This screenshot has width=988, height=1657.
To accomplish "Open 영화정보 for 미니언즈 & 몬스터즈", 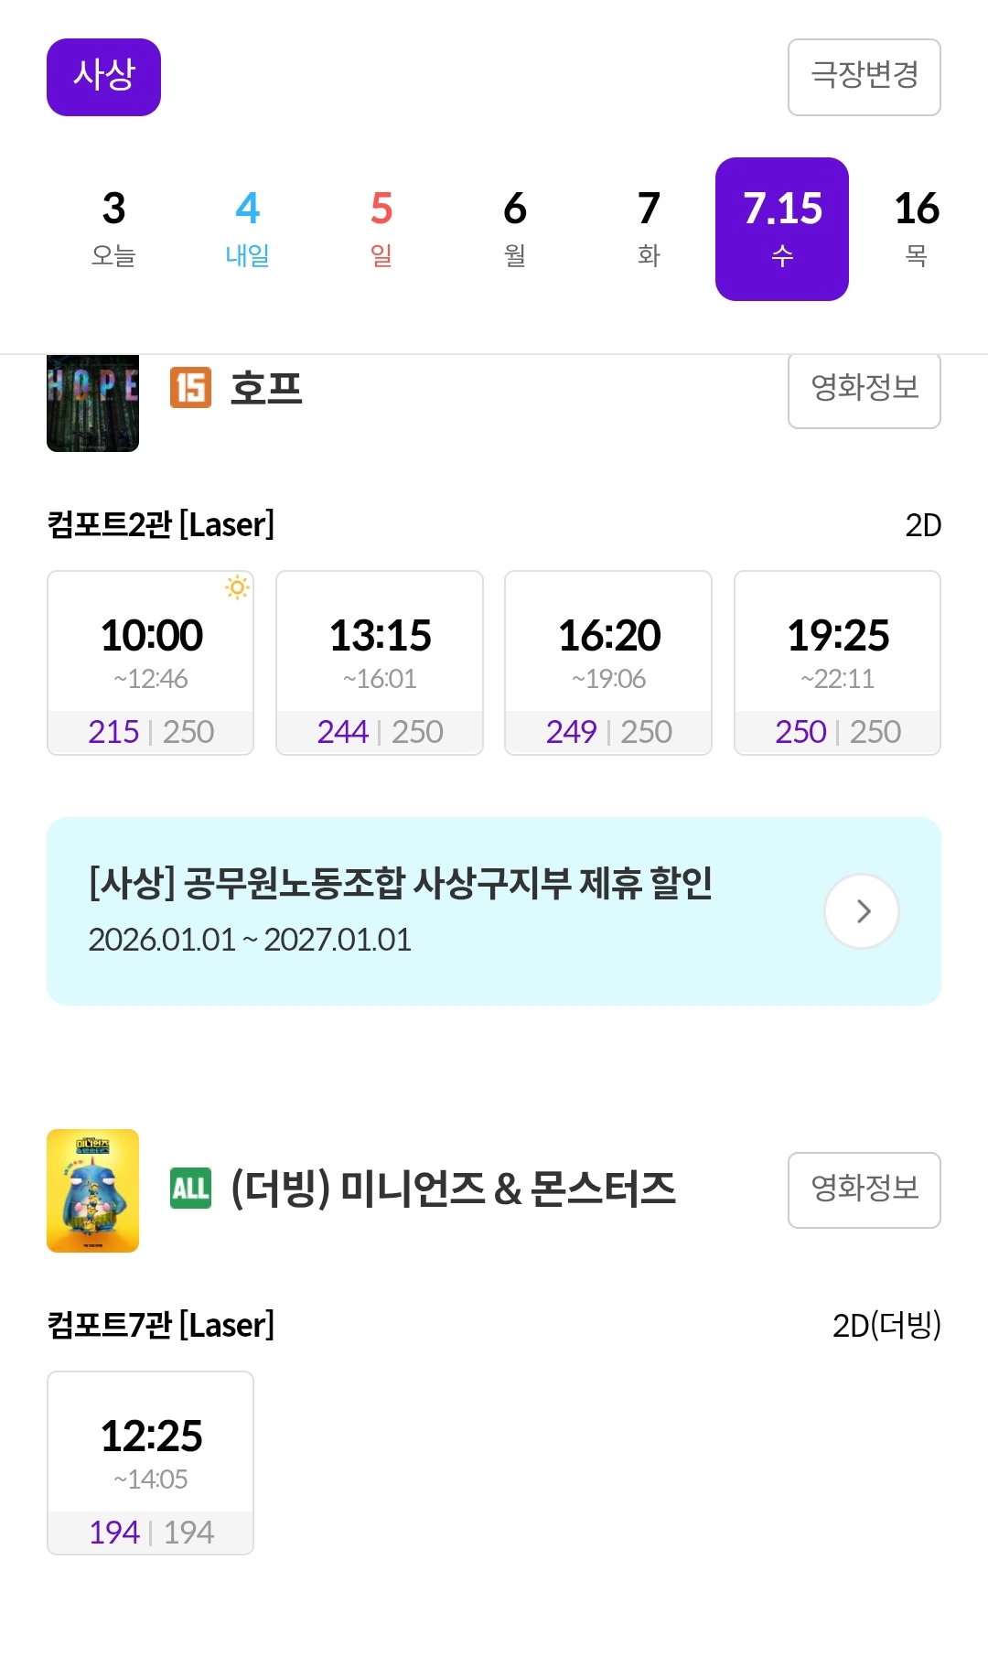I will [864, 1189].
